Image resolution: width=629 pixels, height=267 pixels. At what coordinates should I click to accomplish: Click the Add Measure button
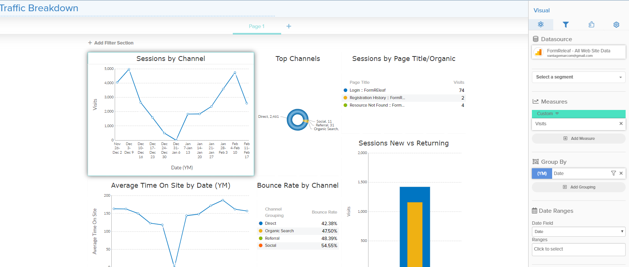click(x=578, y=138)
